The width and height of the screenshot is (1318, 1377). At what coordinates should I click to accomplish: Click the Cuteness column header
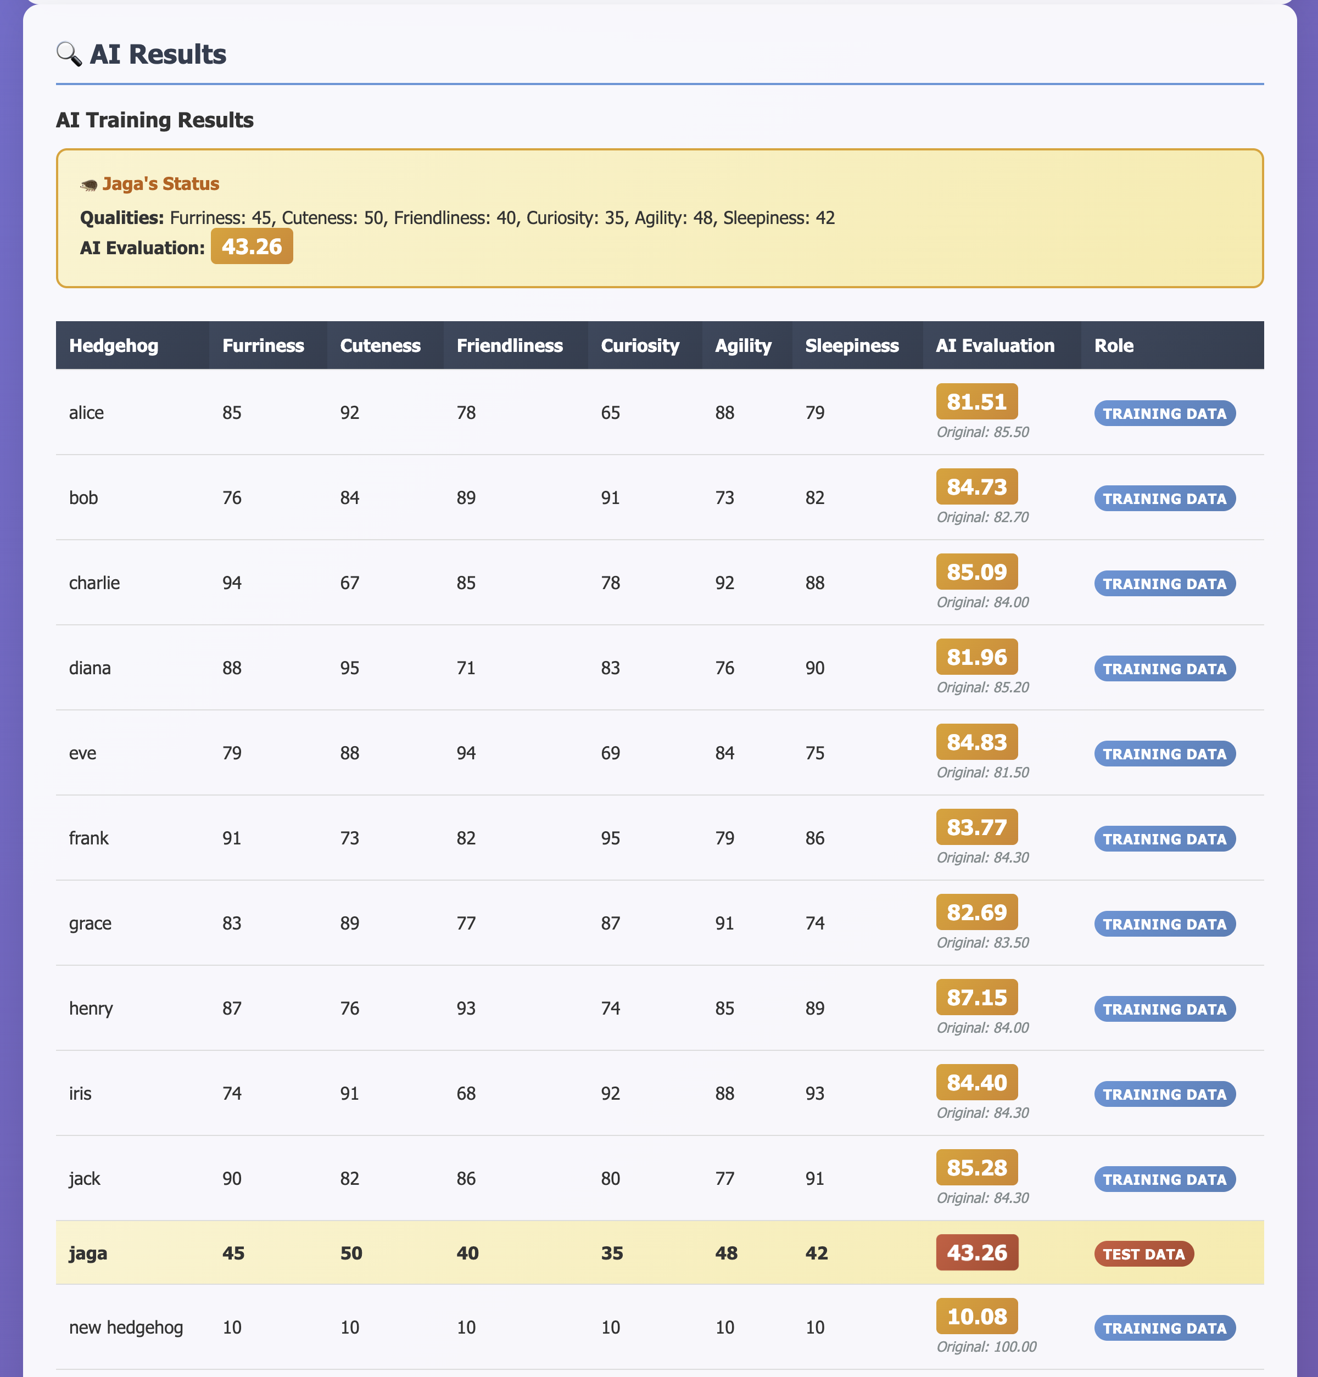point(380,346)
